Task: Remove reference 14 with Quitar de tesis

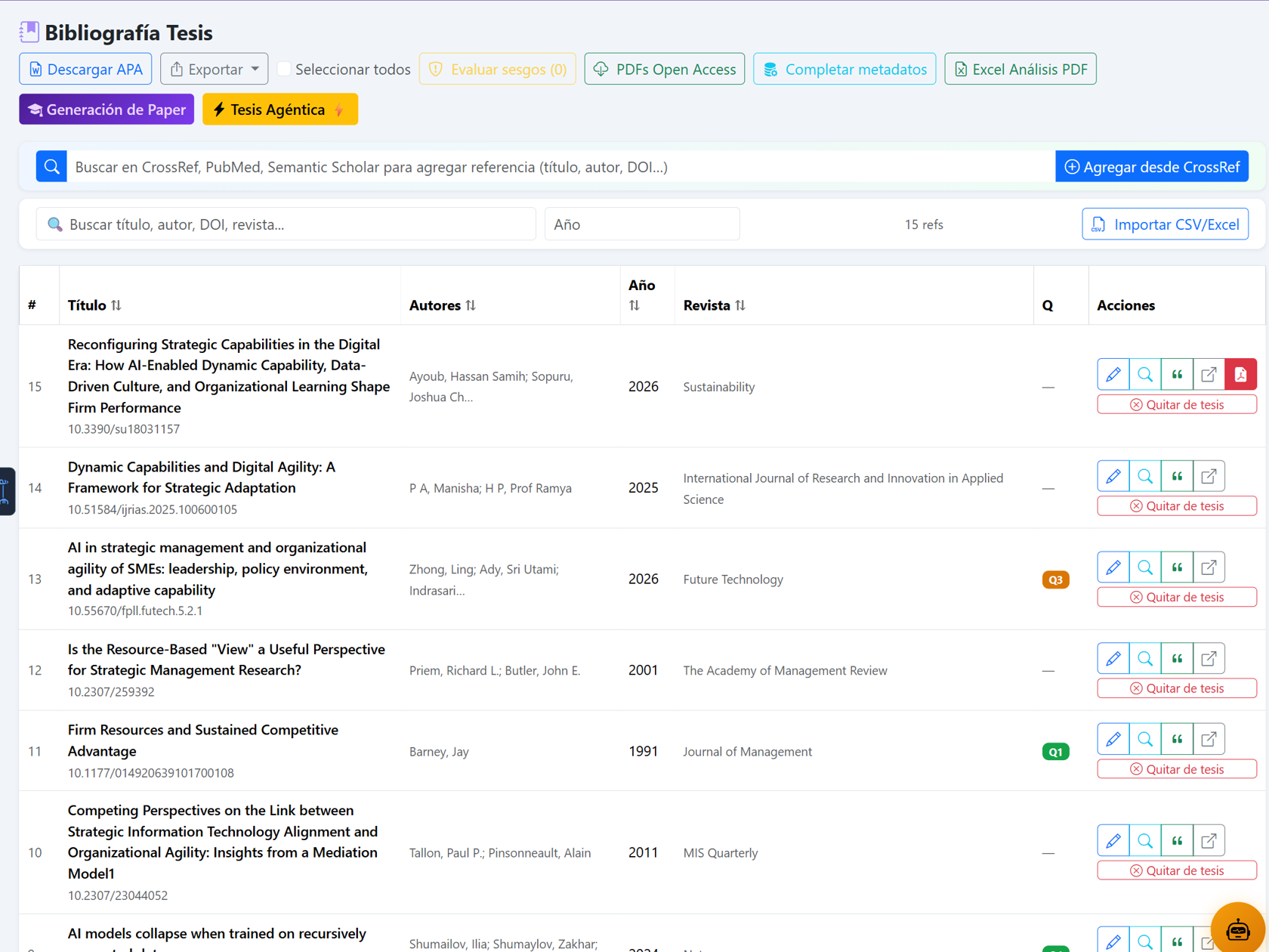Action: coord(1177,505)
